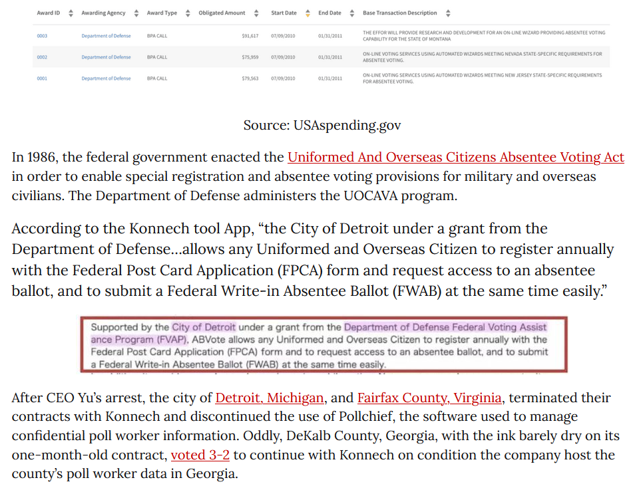The width and height of the screenshot is (639, 492).
Task: Click BPA CALL award type in row 0003
Action: pos(157,36)
